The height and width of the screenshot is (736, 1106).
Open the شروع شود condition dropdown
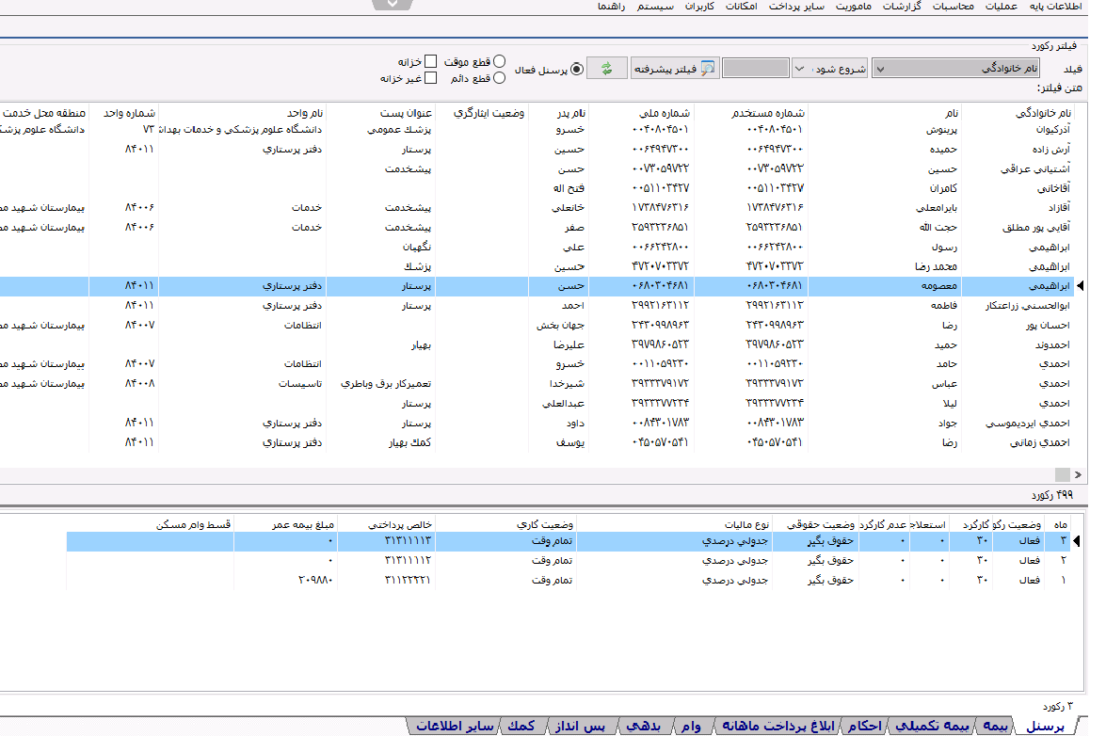click(x=831, y=69)
